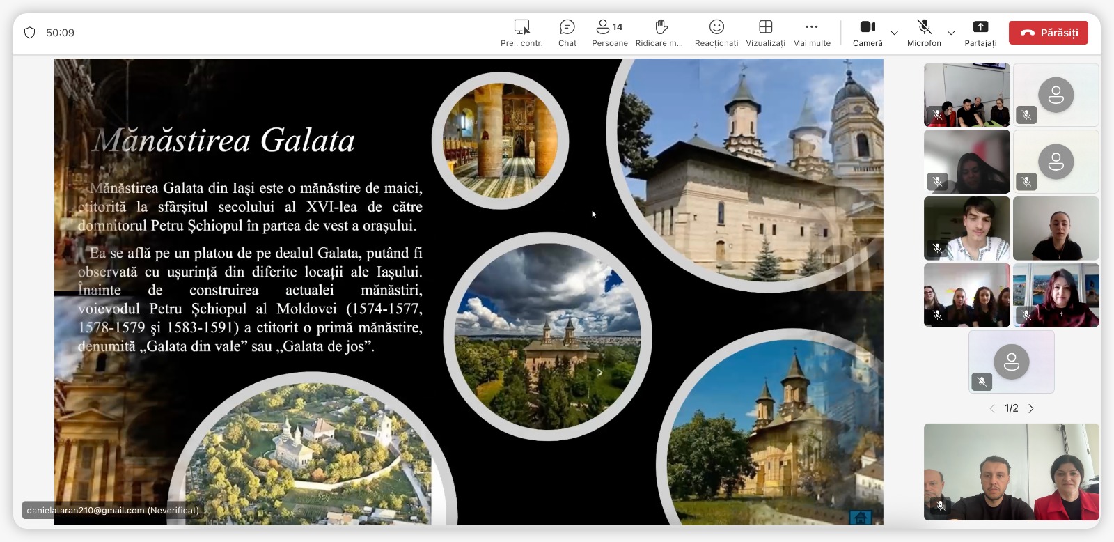Click the presenter label danielataran210@gmail.com
The image size is (1114, 542).
113,511
